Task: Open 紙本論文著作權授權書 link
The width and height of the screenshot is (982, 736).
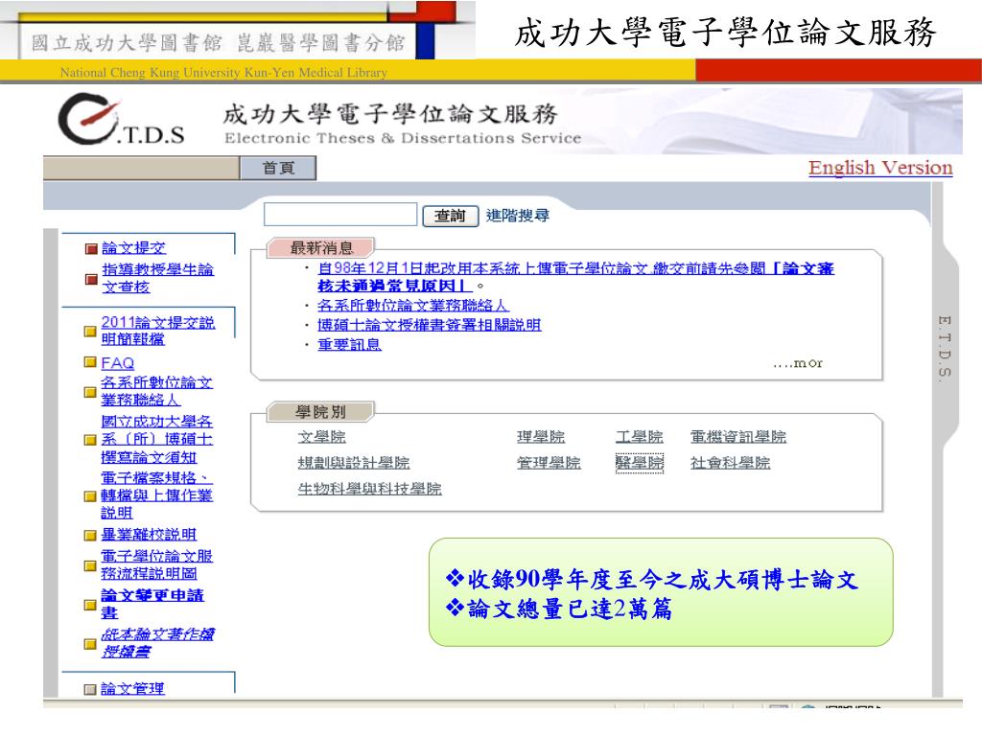Action: coord(157,643)
